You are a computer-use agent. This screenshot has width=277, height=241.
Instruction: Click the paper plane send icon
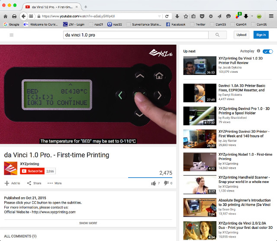pos(219,16)
